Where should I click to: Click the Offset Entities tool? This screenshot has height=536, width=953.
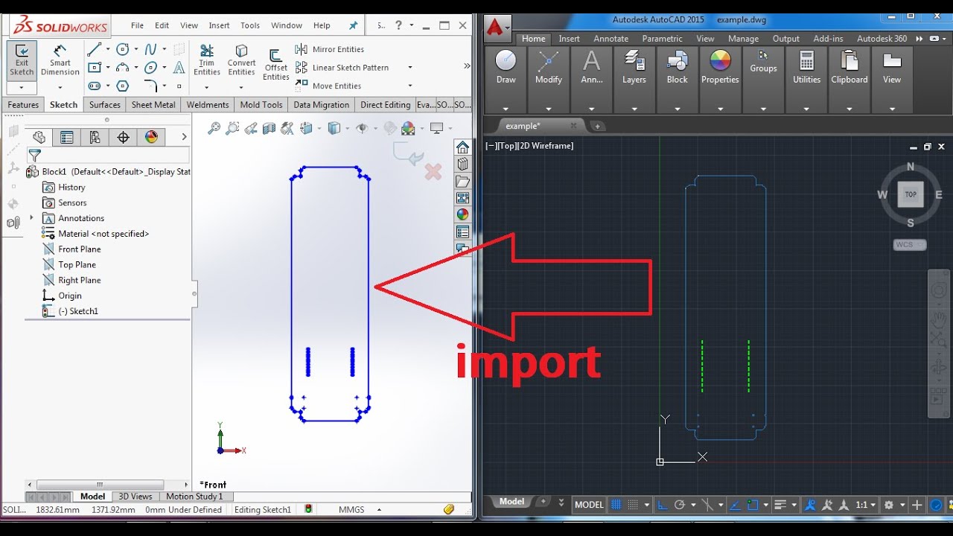point(275,66)
